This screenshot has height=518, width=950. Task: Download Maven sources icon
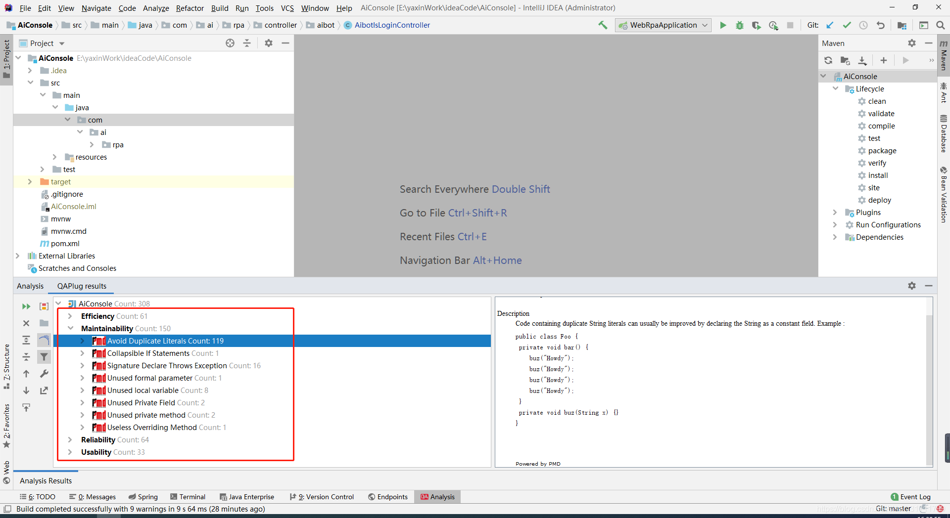point(862,60)
